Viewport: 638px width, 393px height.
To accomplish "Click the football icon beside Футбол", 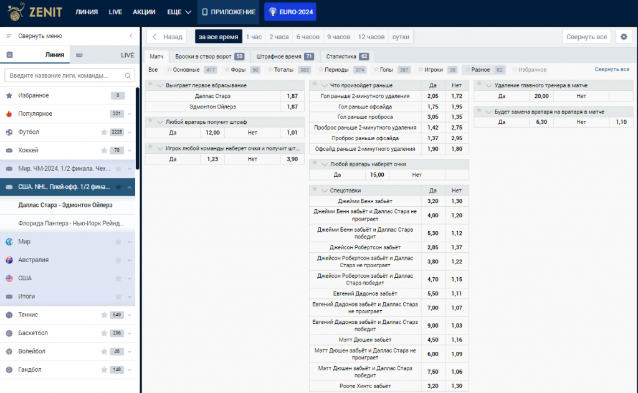I will pos(9,132).
